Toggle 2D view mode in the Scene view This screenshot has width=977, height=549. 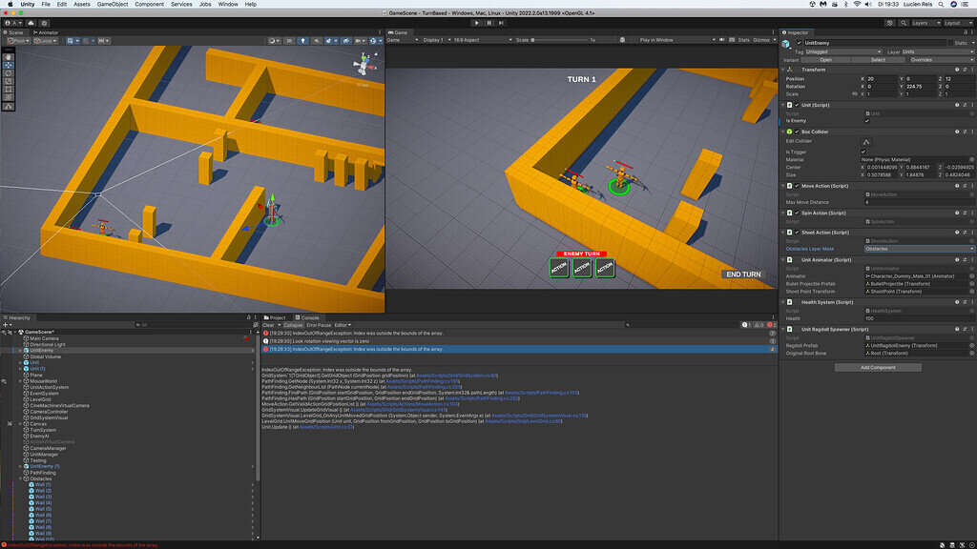click(289, 40)
